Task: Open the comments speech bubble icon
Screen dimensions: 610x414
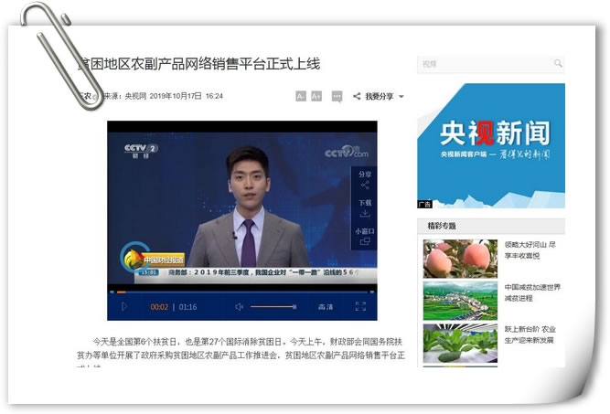Action: tap(337, 96)
